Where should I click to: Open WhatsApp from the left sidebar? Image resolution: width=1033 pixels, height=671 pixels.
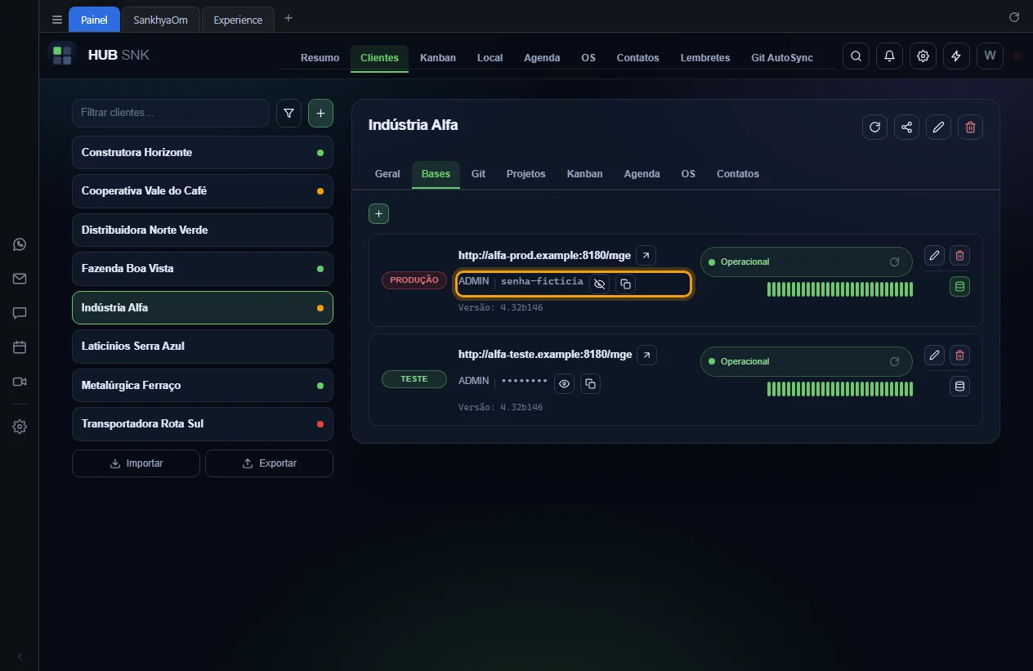click(x=20, y=244)
